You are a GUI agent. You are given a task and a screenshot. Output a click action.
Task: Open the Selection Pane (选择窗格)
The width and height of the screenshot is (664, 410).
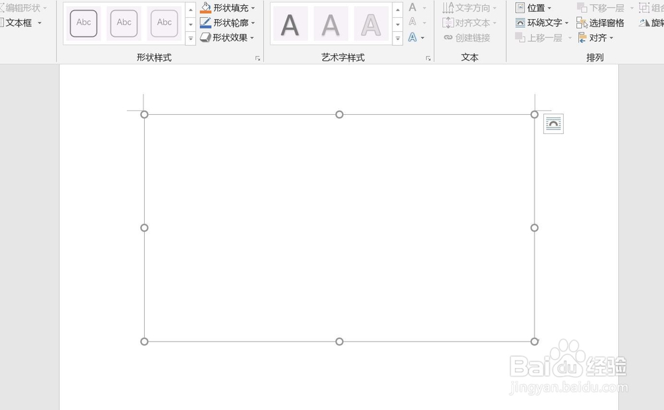(x=600, y=23)
